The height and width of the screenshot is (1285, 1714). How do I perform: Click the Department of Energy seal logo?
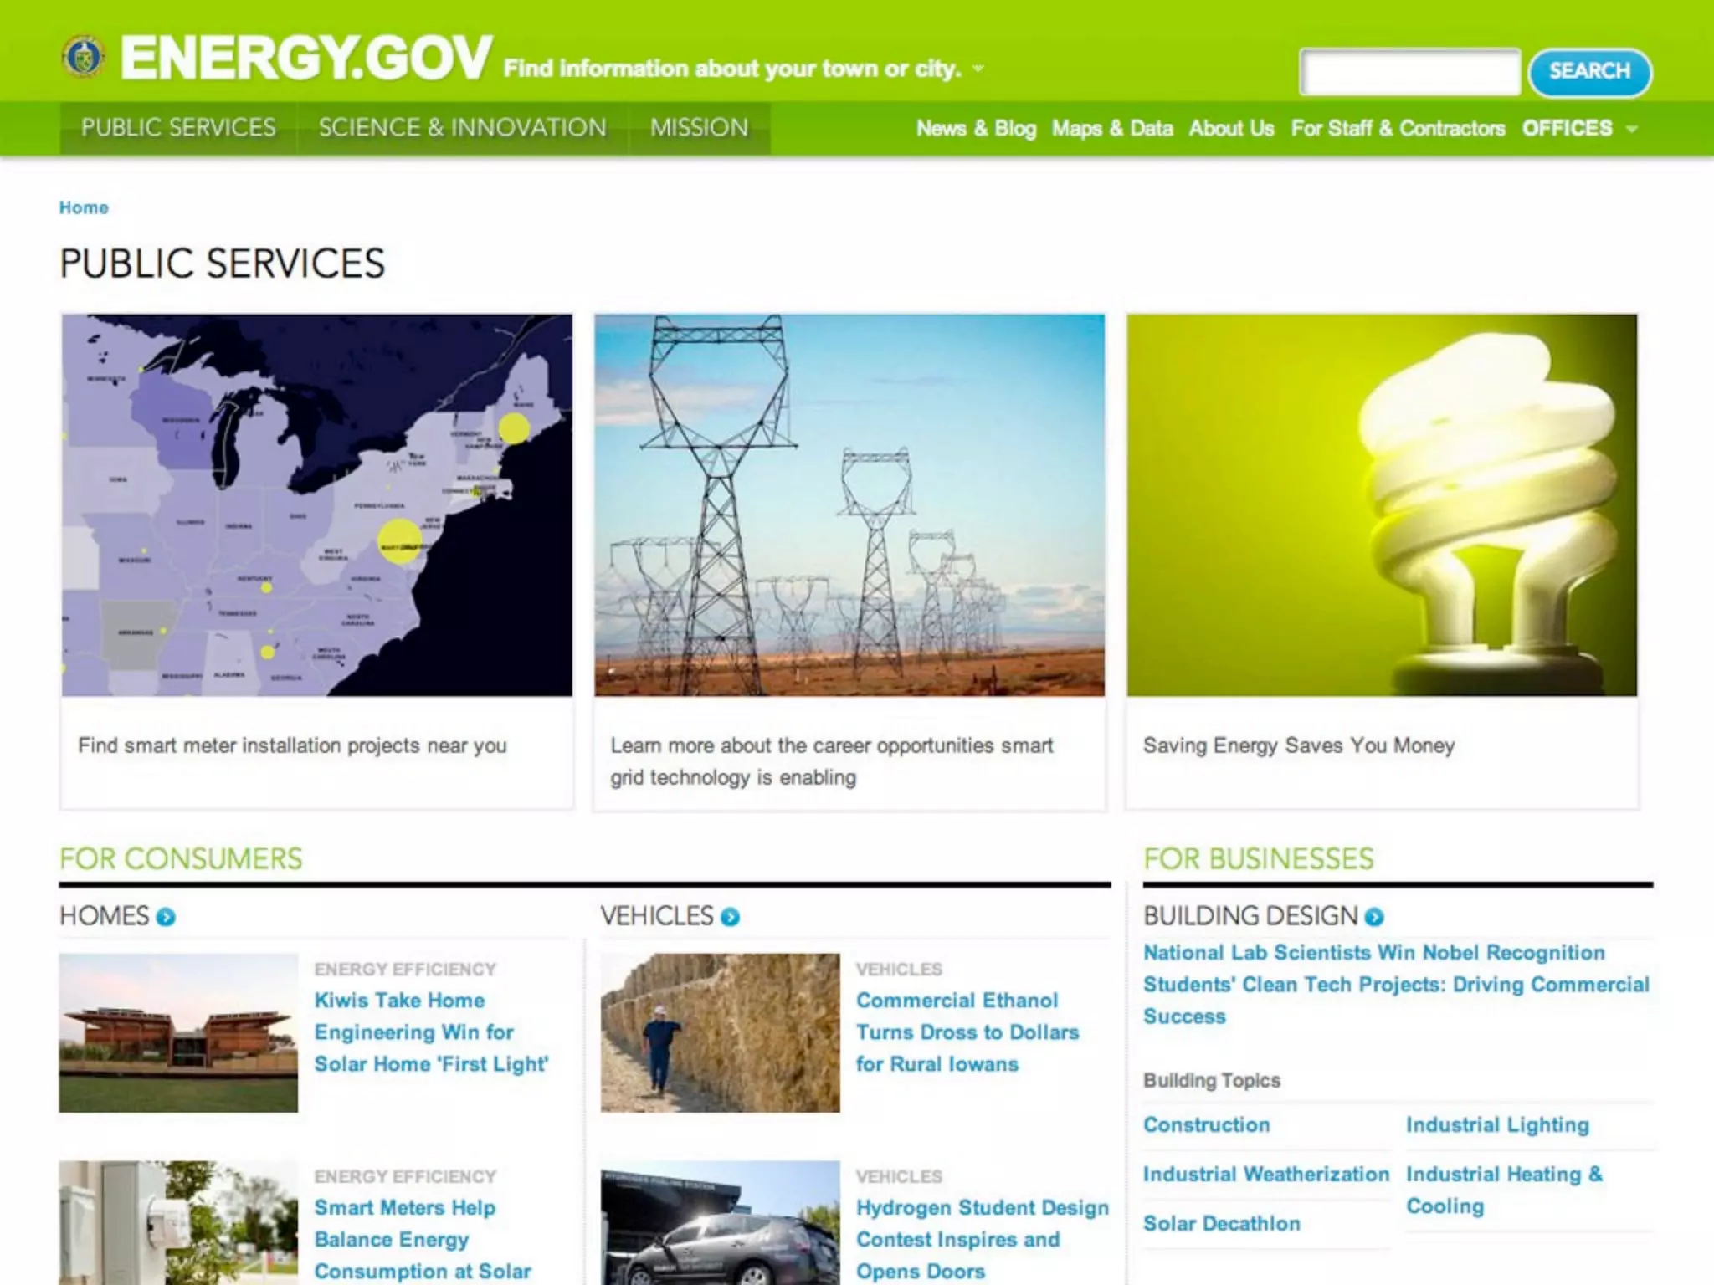[84, 58]
